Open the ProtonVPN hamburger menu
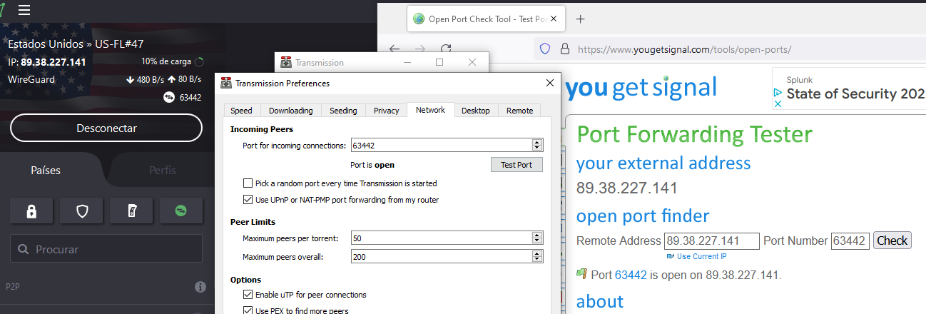Image resolution: width=926 pixels, height=314 pixels. click(x=24, y=10)
